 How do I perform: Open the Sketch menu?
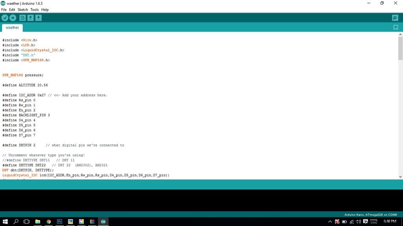pos(22,9)
